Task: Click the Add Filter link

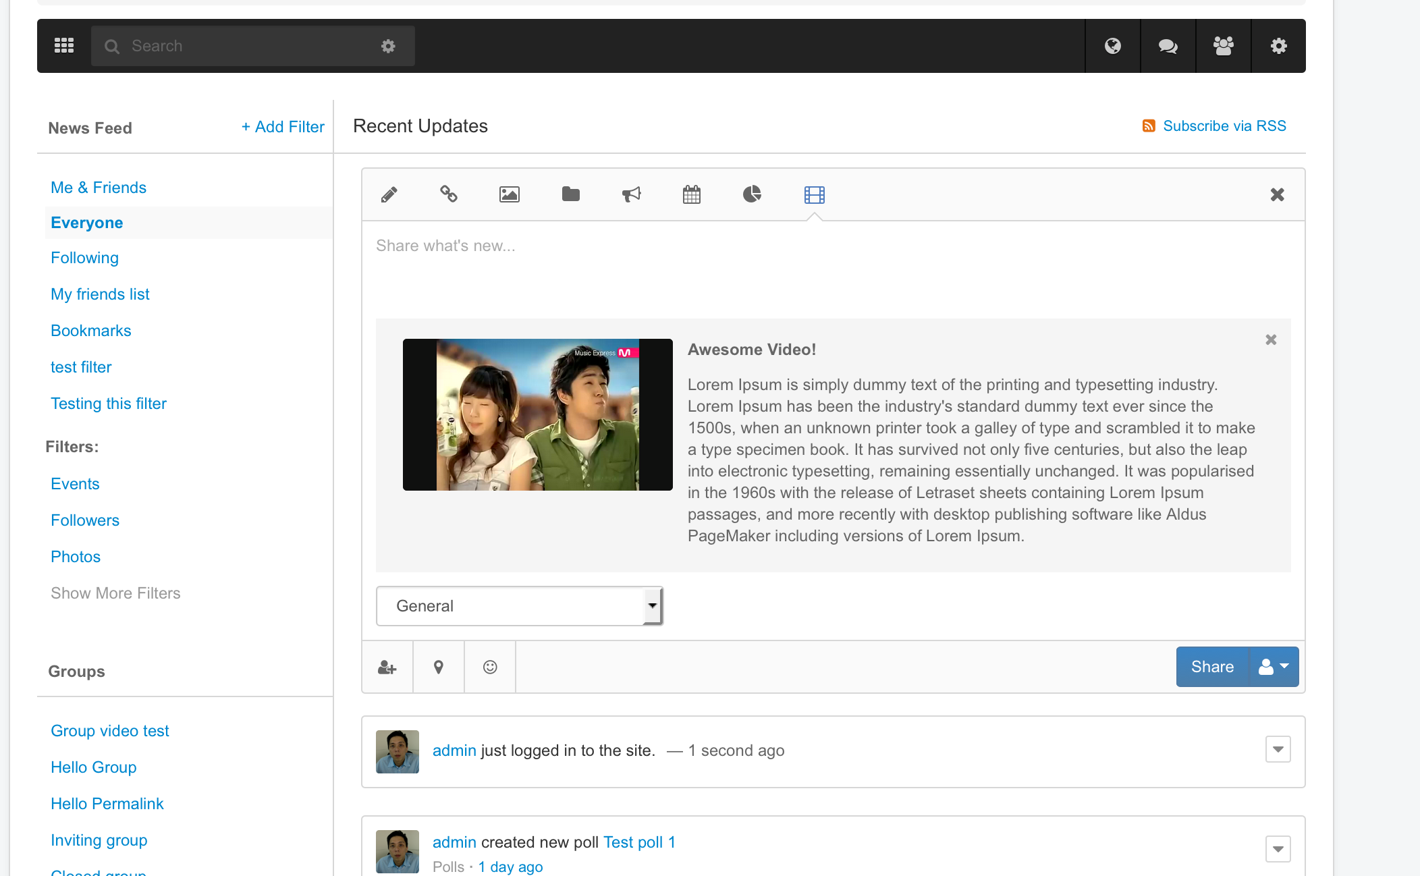Action: point(283,127)
